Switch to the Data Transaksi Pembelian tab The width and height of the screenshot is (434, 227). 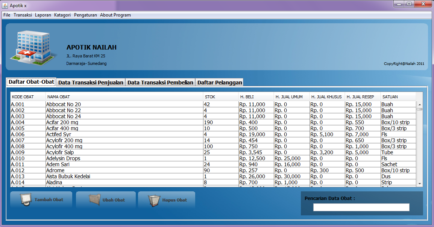point(160,82)
